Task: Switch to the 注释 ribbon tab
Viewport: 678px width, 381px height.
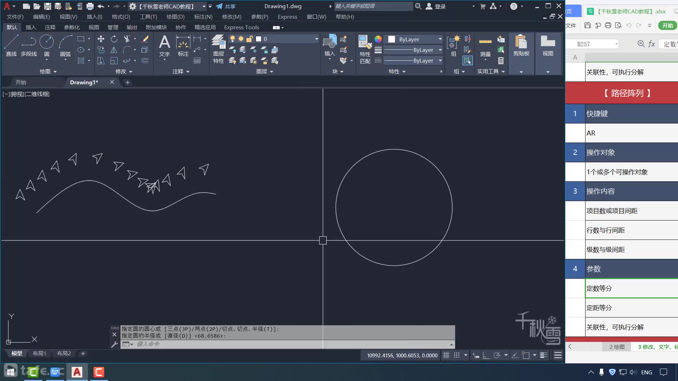Action: tap(50, 27)
